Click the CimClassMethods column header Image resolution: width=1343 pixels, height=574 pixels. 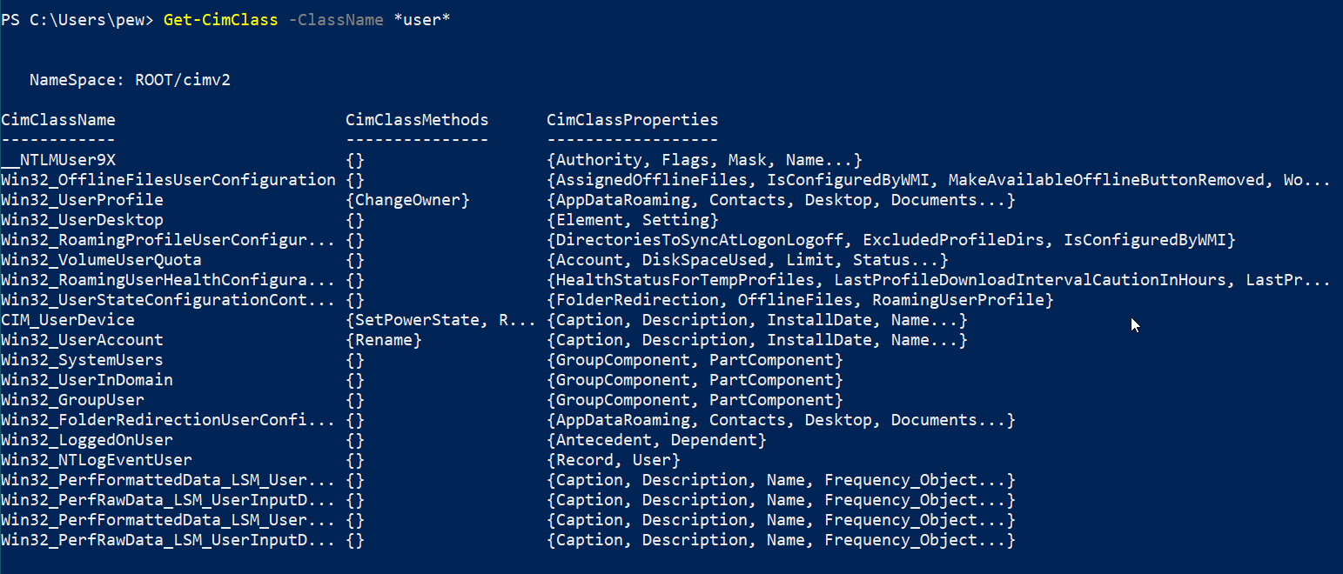click(417, 120)
